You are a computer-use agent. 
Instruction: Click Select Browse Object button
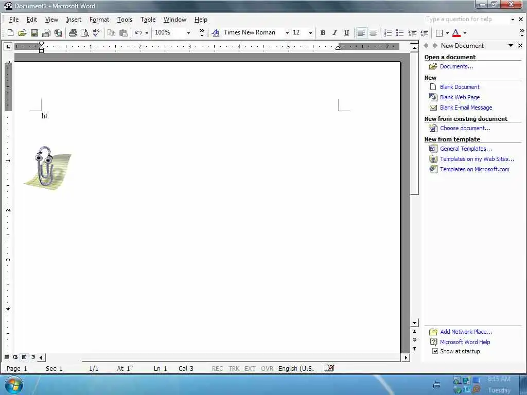[414, 340]
